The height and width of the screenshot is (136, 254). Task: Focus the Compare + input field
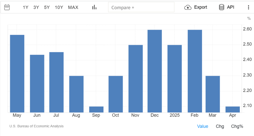pyautogui.click(x=141, y=7)
